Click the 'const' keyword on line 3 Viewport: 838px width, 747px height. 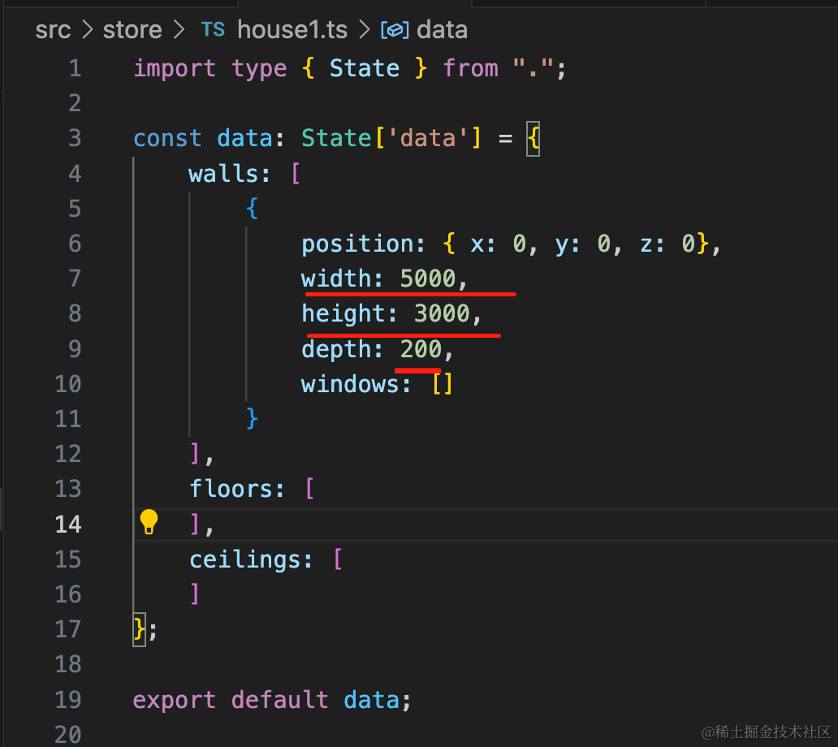(x=167, y=138)
